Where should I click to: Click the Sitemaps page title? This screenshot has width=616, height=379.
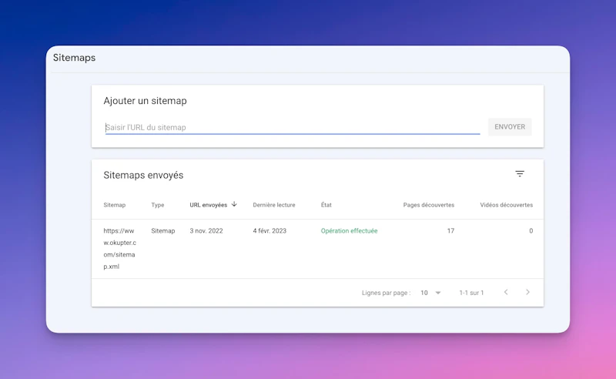click(x=74, y=58)
